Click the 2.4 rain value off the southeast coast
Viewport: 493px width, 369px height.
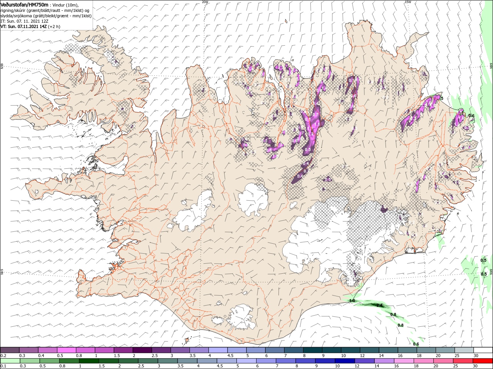coord(379,306)
